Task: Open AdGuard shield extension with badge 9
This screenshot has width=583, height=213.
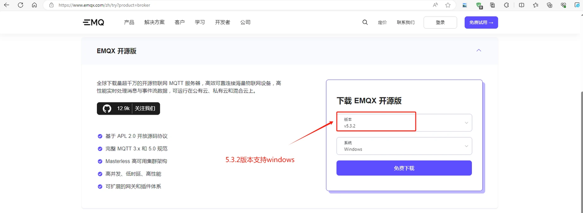Action: coord(479,5)
